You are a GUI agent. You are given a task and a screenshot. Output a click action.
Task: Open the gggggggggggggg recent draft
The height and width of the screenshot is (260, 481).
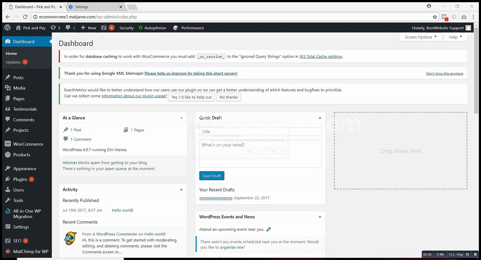pos(216,198)
